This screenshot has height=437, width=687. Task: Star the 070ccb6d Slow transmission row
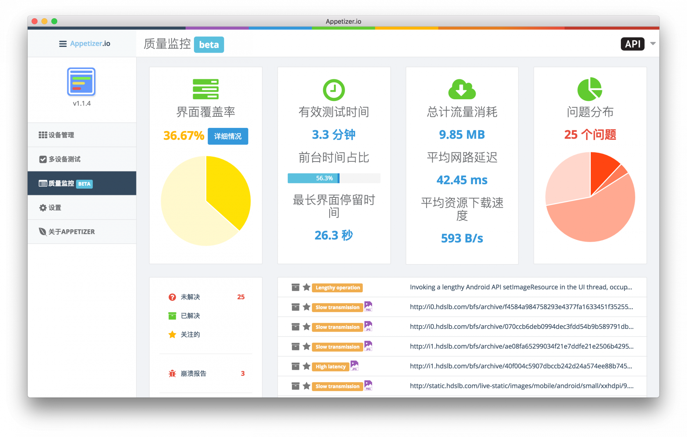(x=306, y=327)
